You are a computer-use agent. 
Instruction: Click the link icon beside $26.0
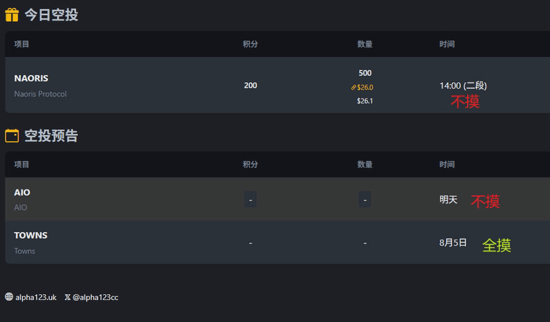coord(354,87)
